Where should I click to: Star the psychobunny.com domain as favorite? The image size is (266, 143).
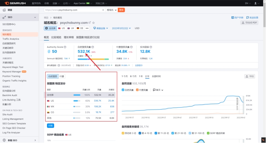pyautogui.click(x=94, y=23)
